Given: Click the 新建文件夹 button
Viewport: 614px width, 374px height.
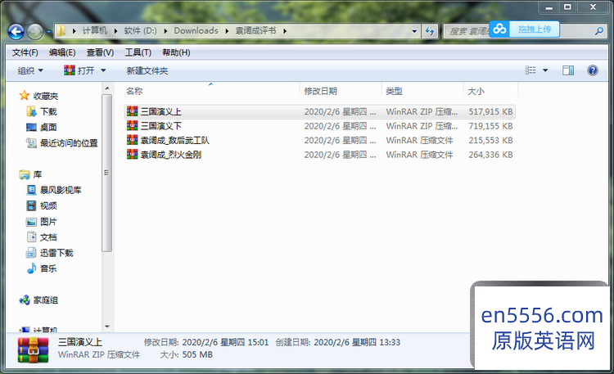Looking at the screenshot, I should click(147, 71).
